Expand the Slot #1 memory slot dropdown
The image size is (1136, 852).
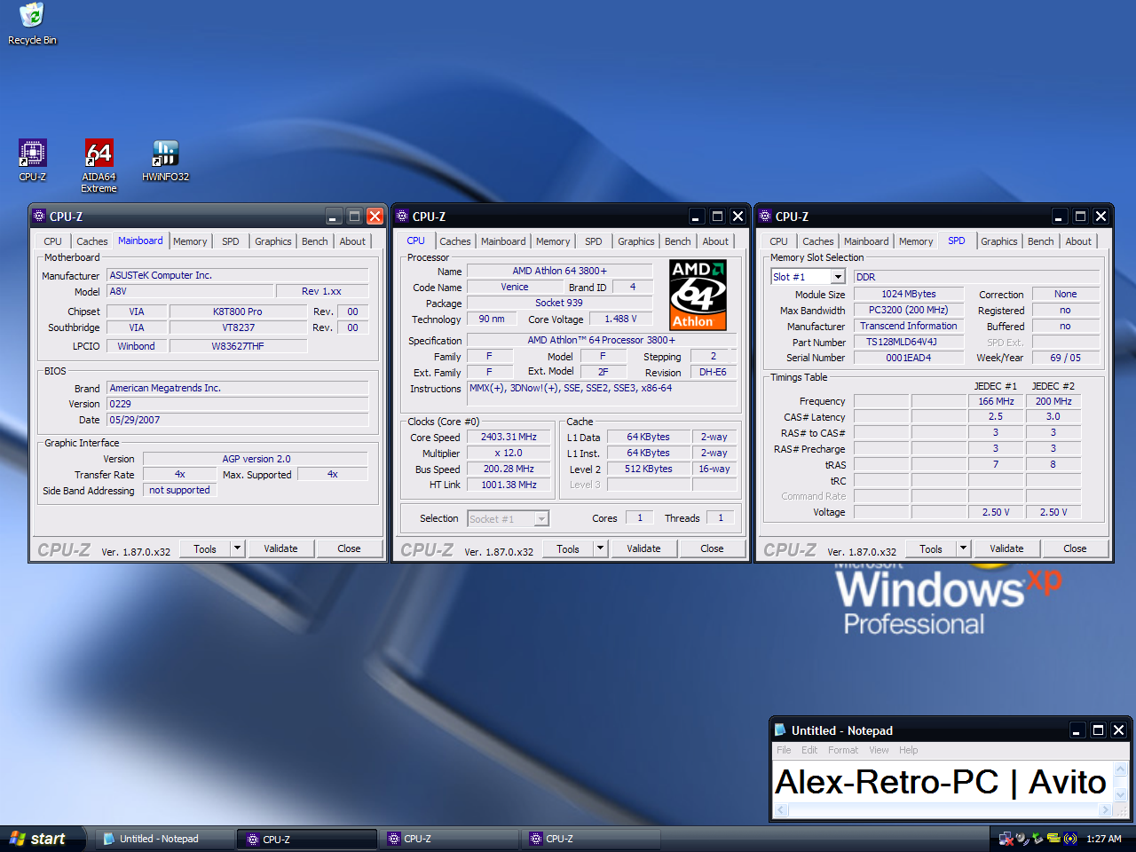point(837,277)
